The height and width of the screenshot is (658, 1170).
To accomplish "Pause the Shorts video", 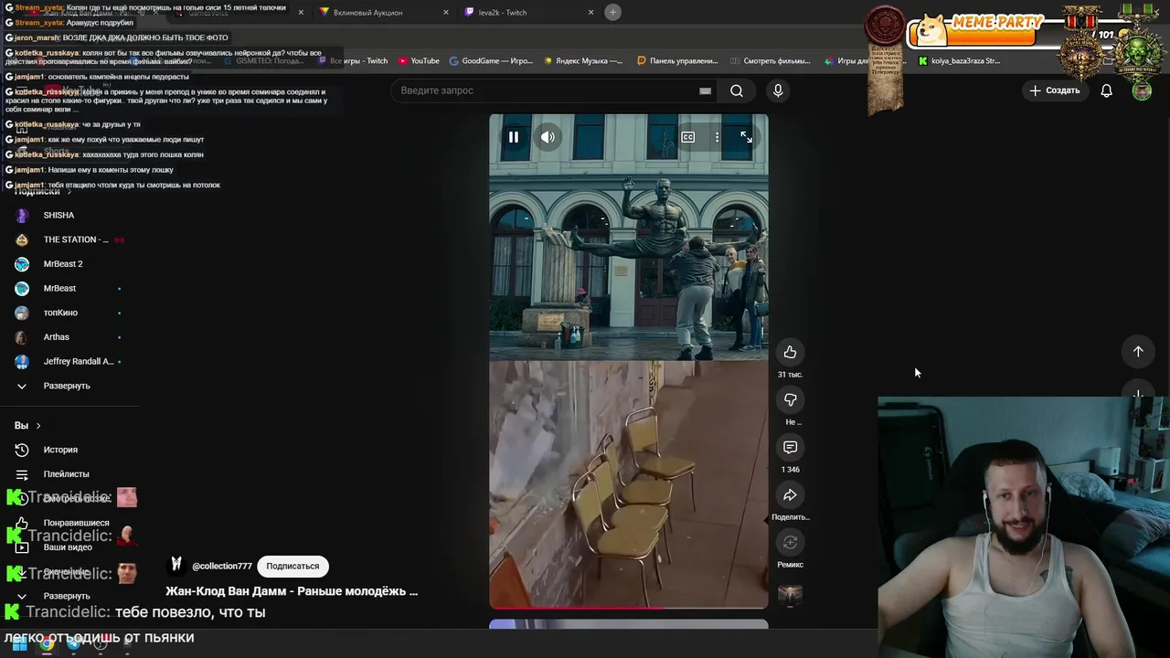I will 514,137.
